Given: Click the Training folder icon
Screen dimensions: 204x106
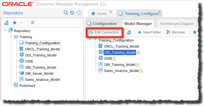Looking at the screenshot, I should (16, 37).
